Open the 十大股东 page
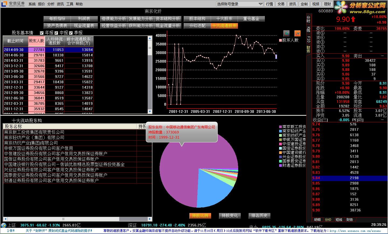The height and width of the screenshot is (234, 388). coord(224,19)
